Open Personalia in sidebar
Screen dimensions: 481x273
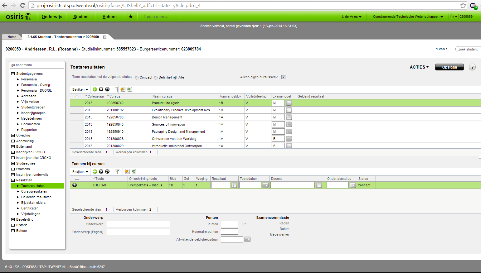29,79
